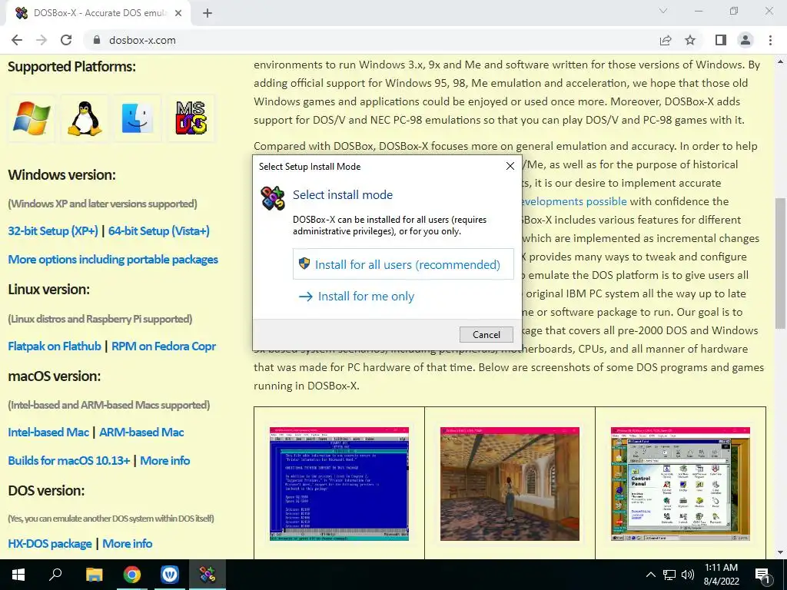Click the 'Windows version:' heading

pos(61,174)
